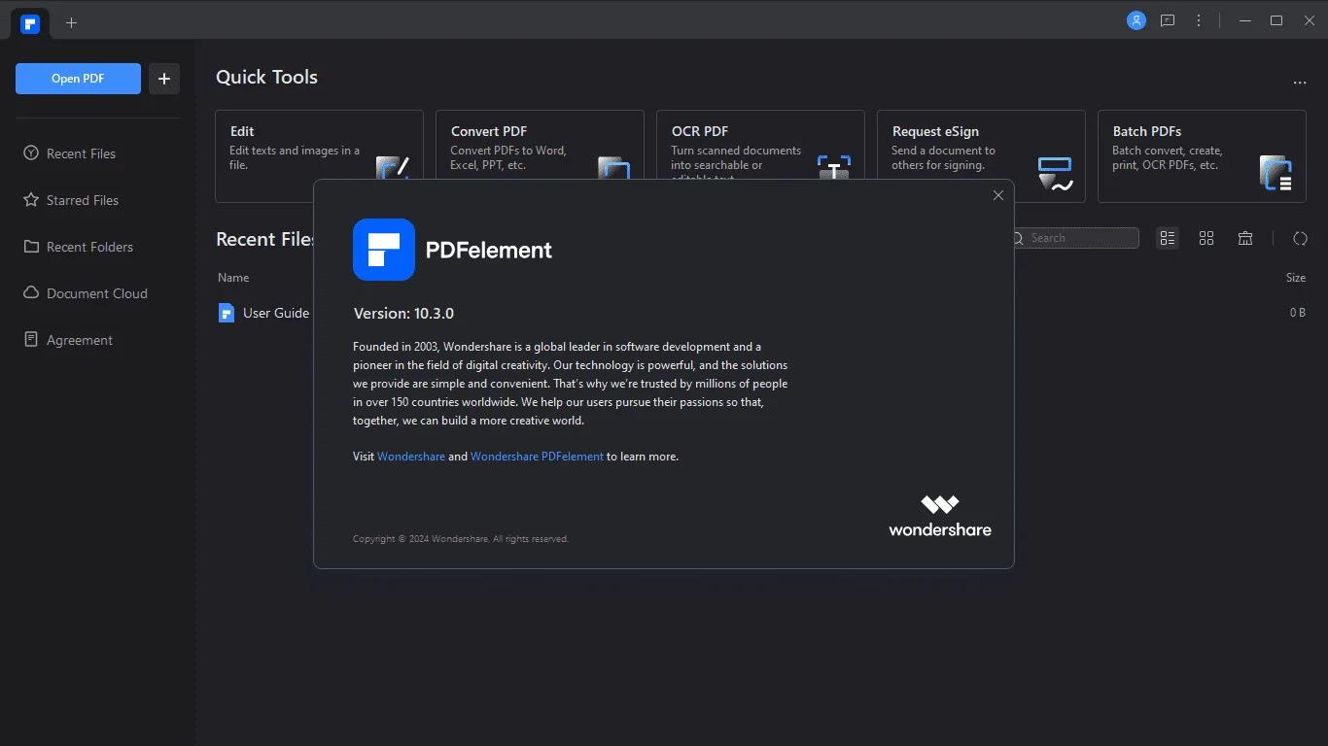Open the vertical three-dot menu in title bar
Image resolution: width=1328 pixels, height=746 pixels.
click(1199, 20)
